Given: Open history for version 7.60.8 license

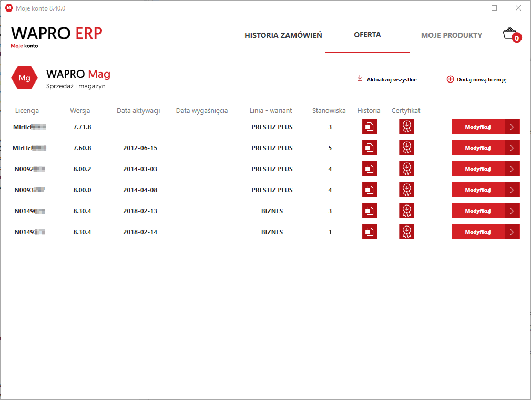Looking at the screenshot, I should pyautogui.click(x=370, y=148).
